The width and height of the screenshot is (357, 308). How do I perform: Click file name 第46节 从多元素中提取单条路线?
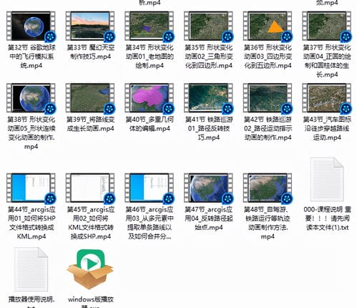tap(150, 223)
